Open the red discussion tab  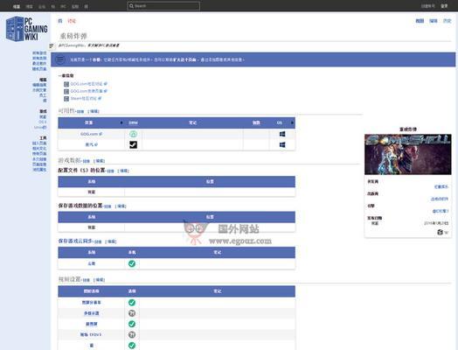72,21
